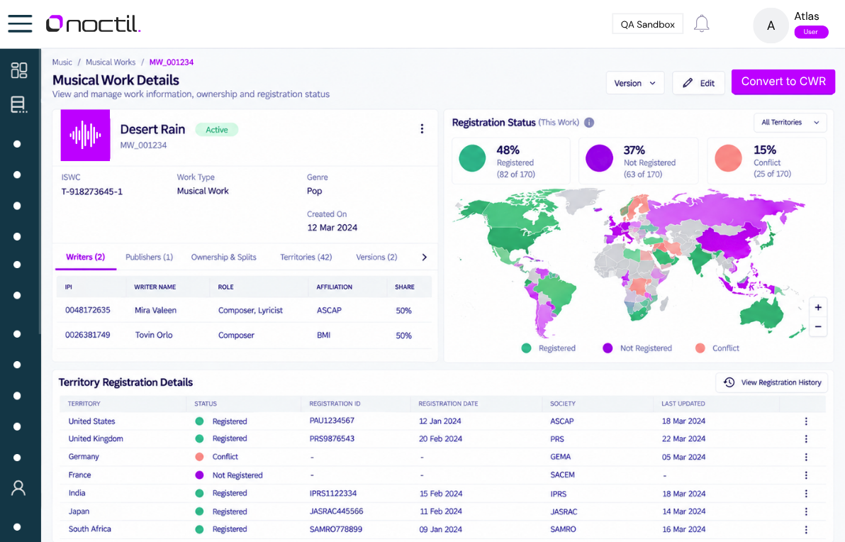Click Registration Status info icon
Viewport: 845px width, 542px height.
589,123
